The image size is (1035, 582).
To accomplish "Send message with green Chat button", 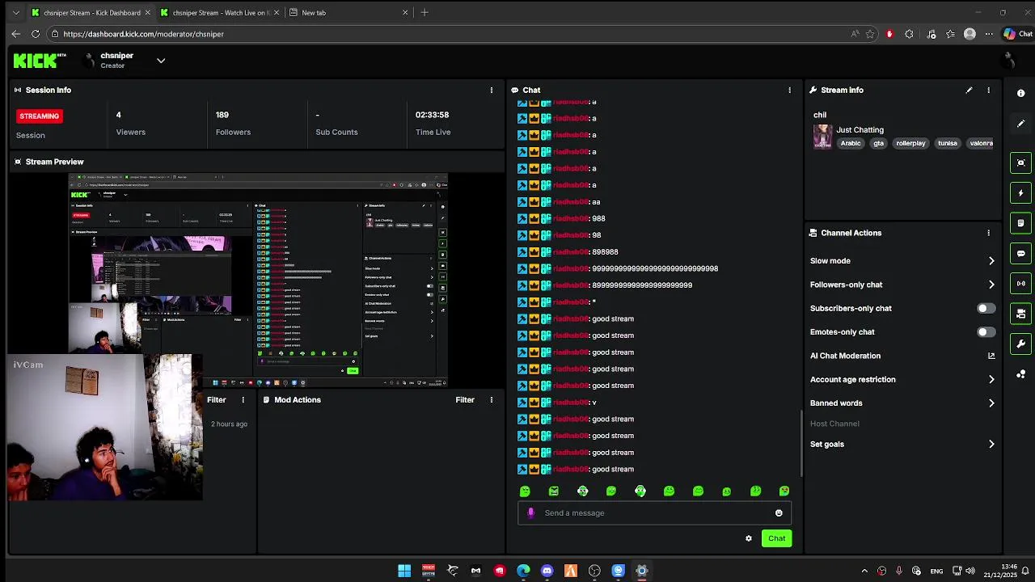I will [776, 538].
